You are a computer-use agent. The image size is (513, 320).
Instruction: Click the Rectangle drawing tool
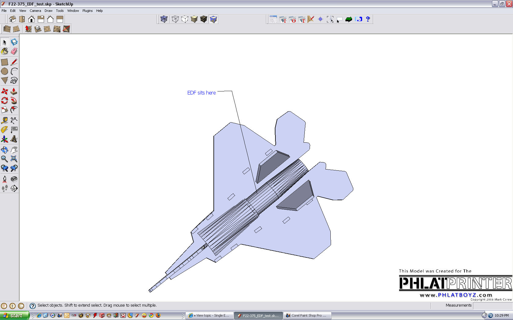5,62
